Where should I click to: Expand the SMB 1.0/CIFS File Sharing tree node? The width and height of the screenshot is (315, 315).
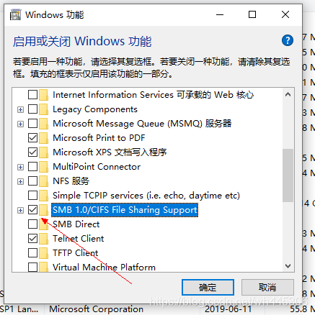click(21, 210)
